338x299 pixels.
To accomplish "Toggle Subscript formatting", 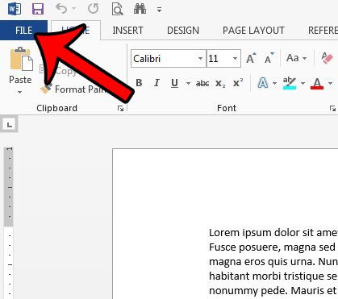I will click(x=220, y=84).
